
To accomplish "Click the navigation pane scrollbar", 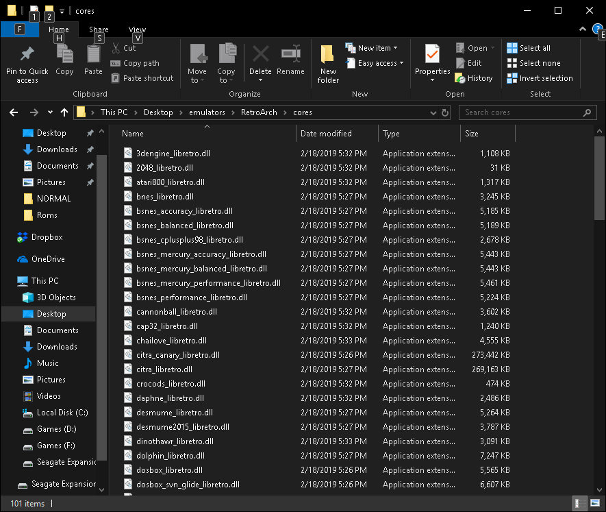I will pos(101,308).
